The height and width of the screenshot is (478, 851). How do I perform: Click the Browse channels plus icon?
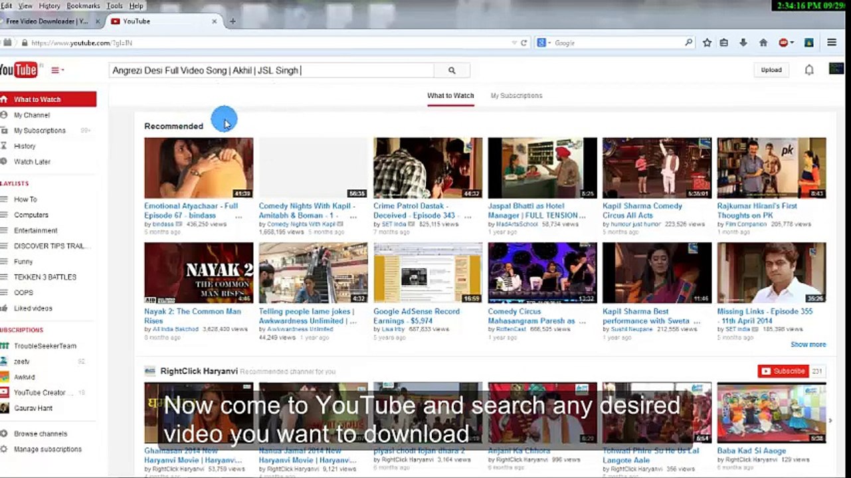click(x=5, y=434)
